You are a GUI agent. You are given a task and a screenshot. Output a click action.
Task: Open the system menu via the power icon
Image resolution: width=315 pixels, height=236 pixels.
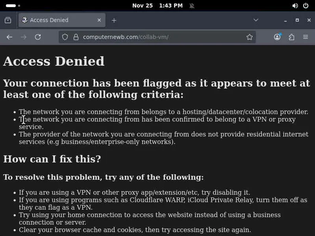[x=306, y=6]
